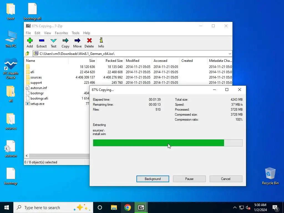The image size is (284, 213).
Task: Open the Tools menu
Action: point(75,33)
